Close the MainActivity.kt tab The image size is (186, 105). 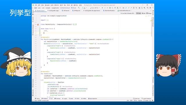pyautogui.click(x=46, y=10)
